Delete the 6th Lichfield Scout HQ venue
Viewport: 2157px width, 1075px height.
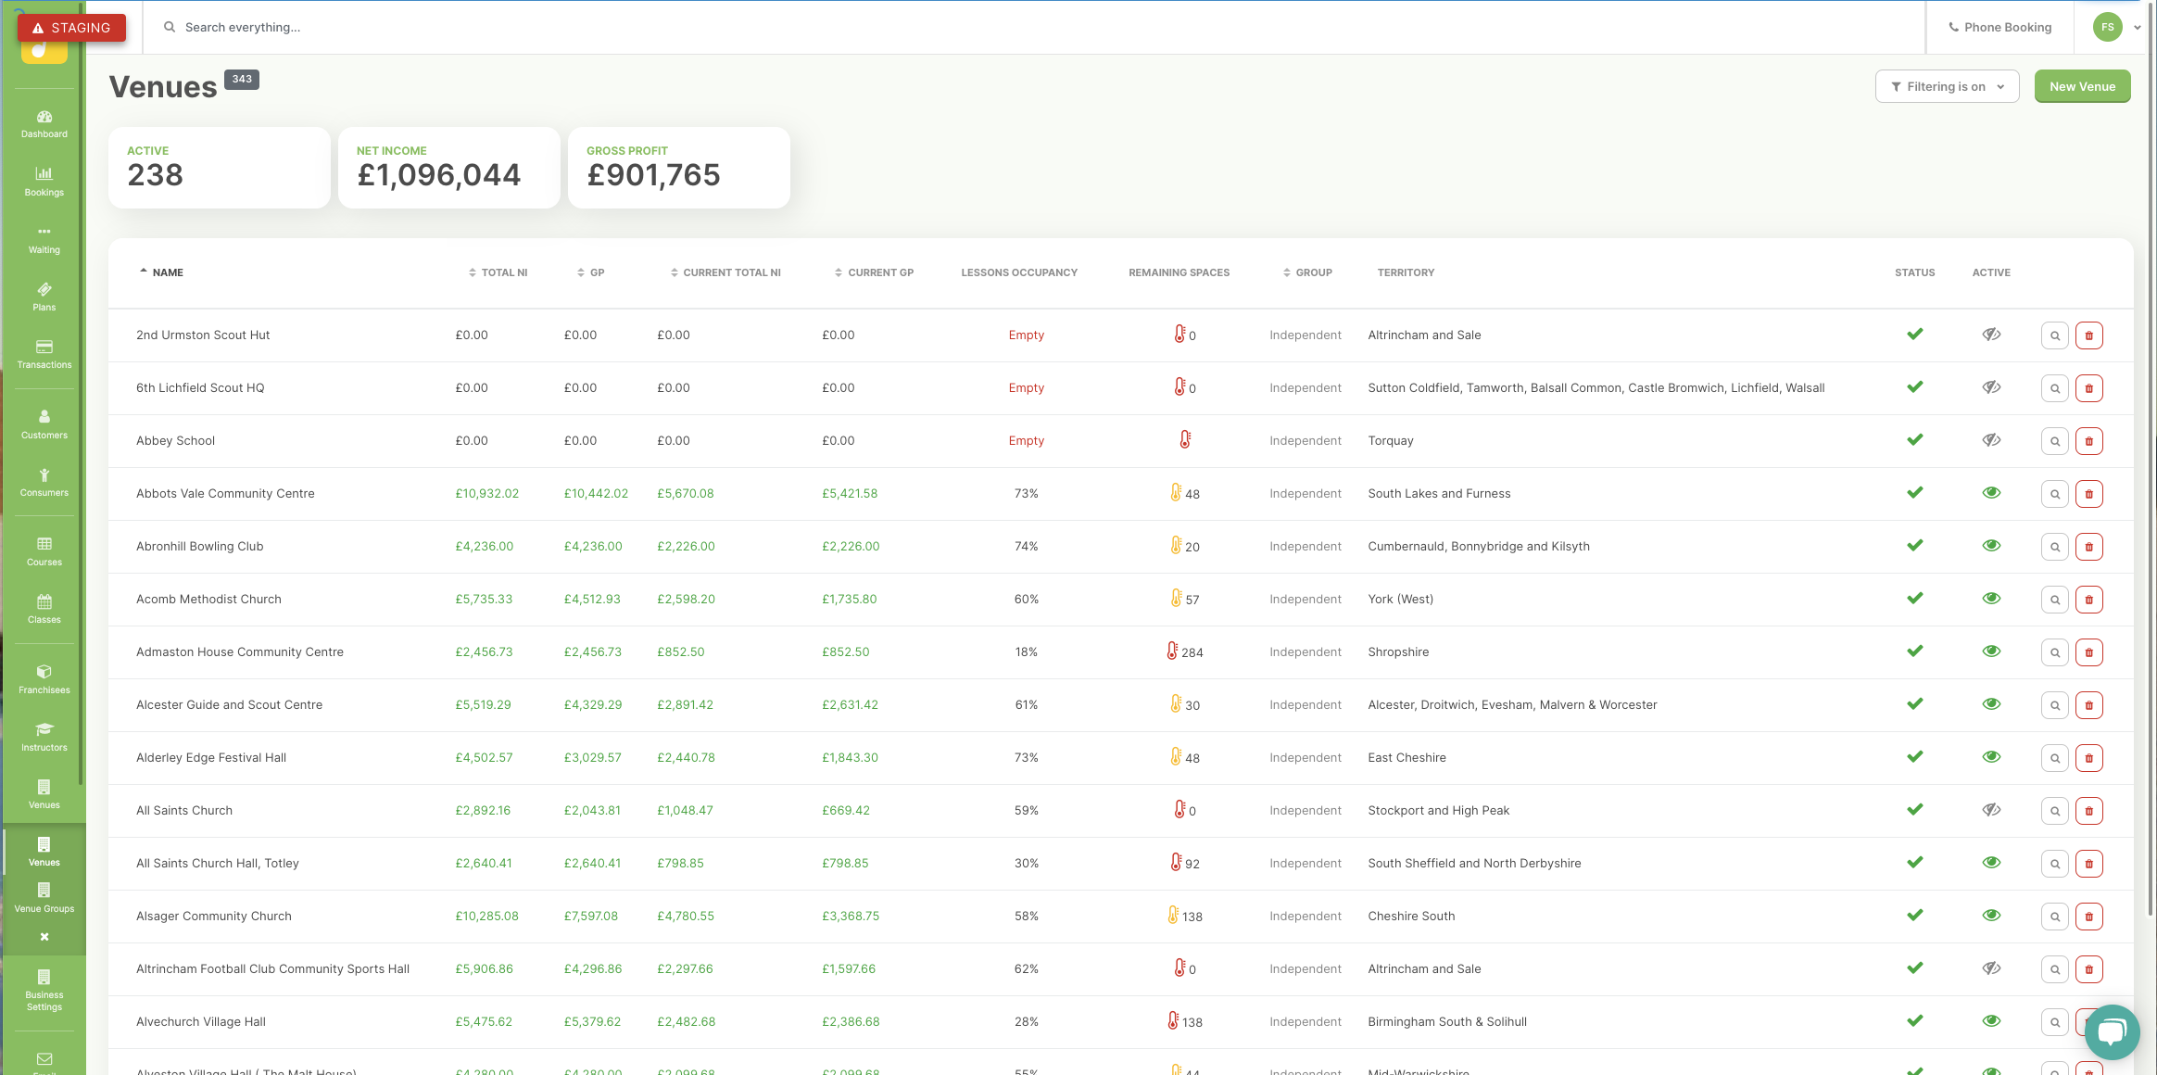(x=2089, y=388)
